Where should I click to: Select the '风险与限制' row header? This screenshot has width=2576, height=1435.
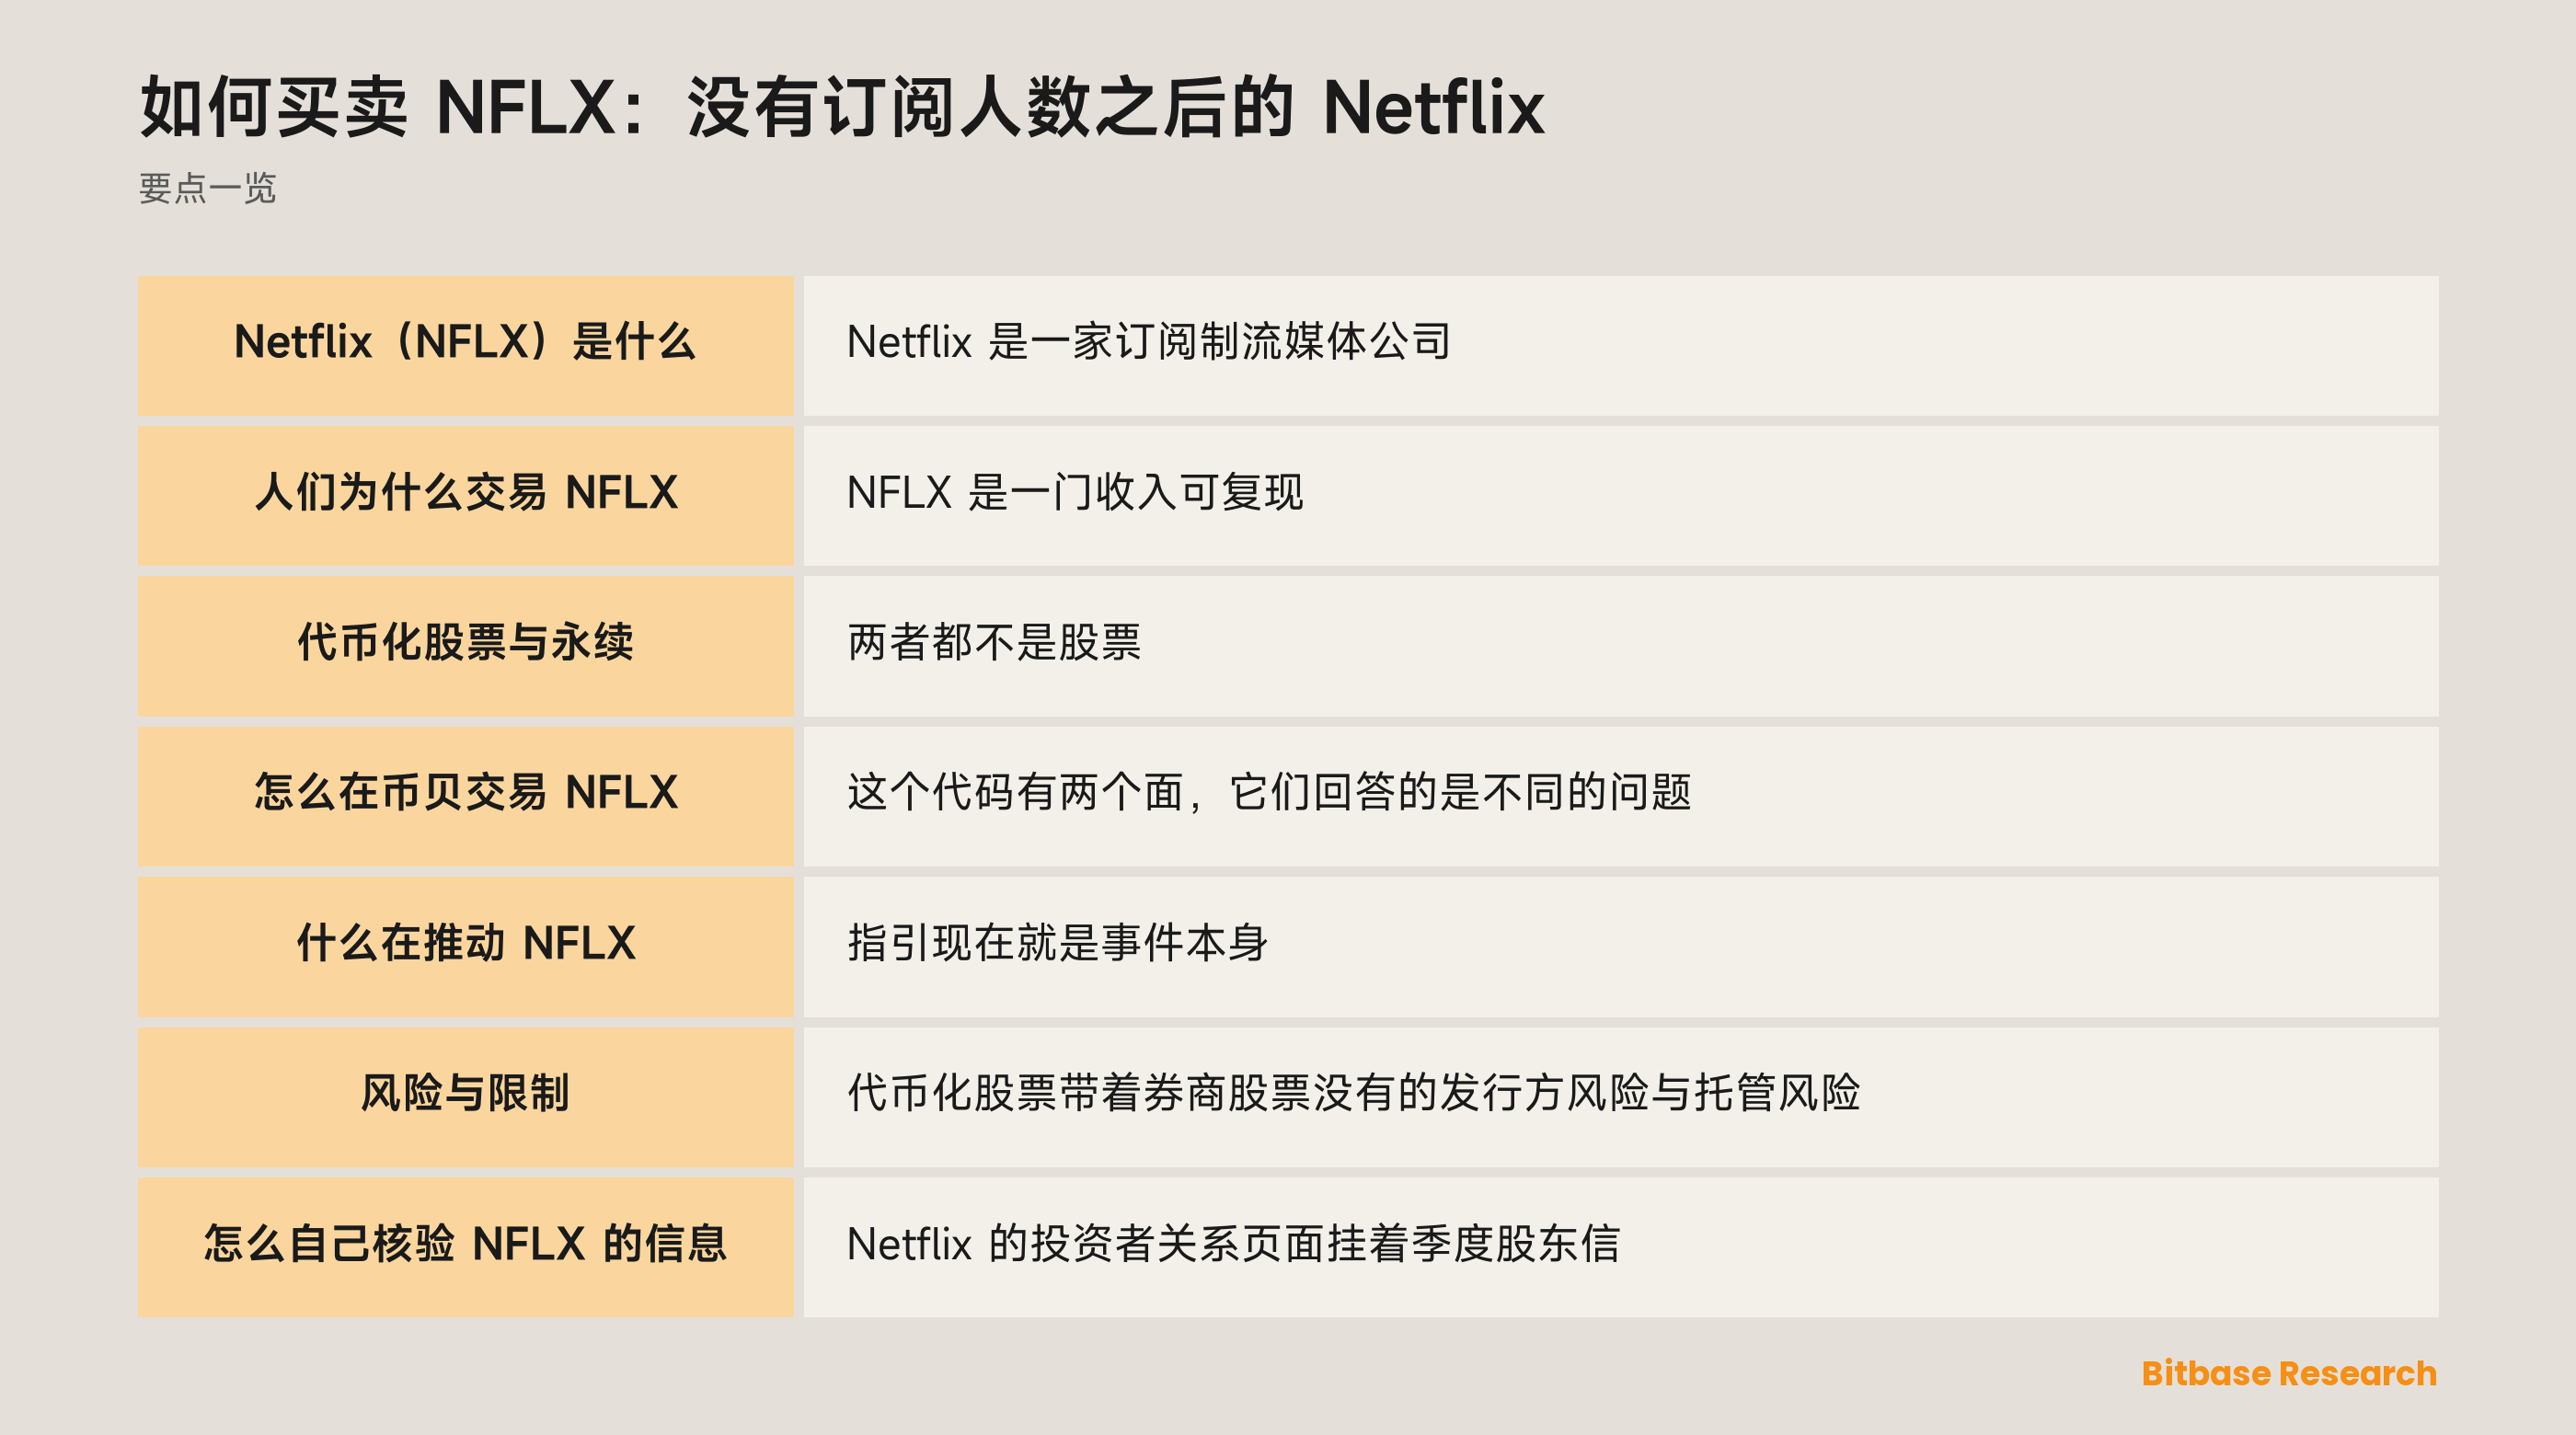point(465,1097)
